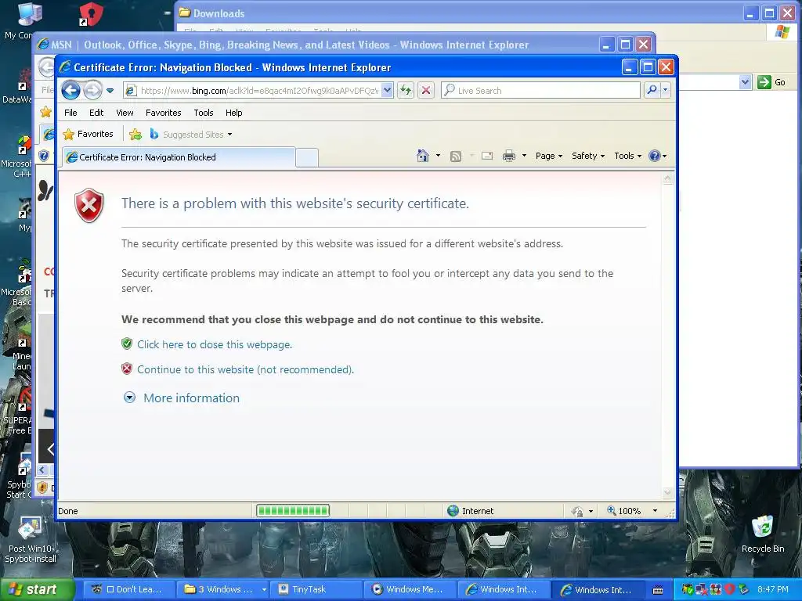The width and height of the screenshot is (802, 601).
Task: Click the Stop loading X icon
Action: tap(425, 91)
